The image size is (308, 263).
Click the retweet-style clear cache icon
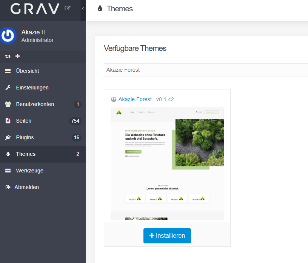click(8, 56)
